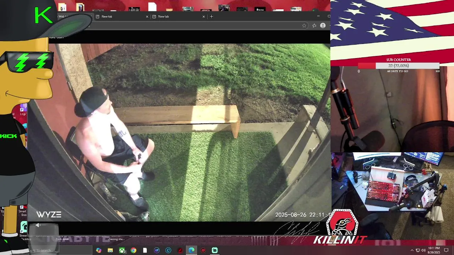The image size is (454, 255).
Task: Open network settings tray icon
Action: pos(418,250)
